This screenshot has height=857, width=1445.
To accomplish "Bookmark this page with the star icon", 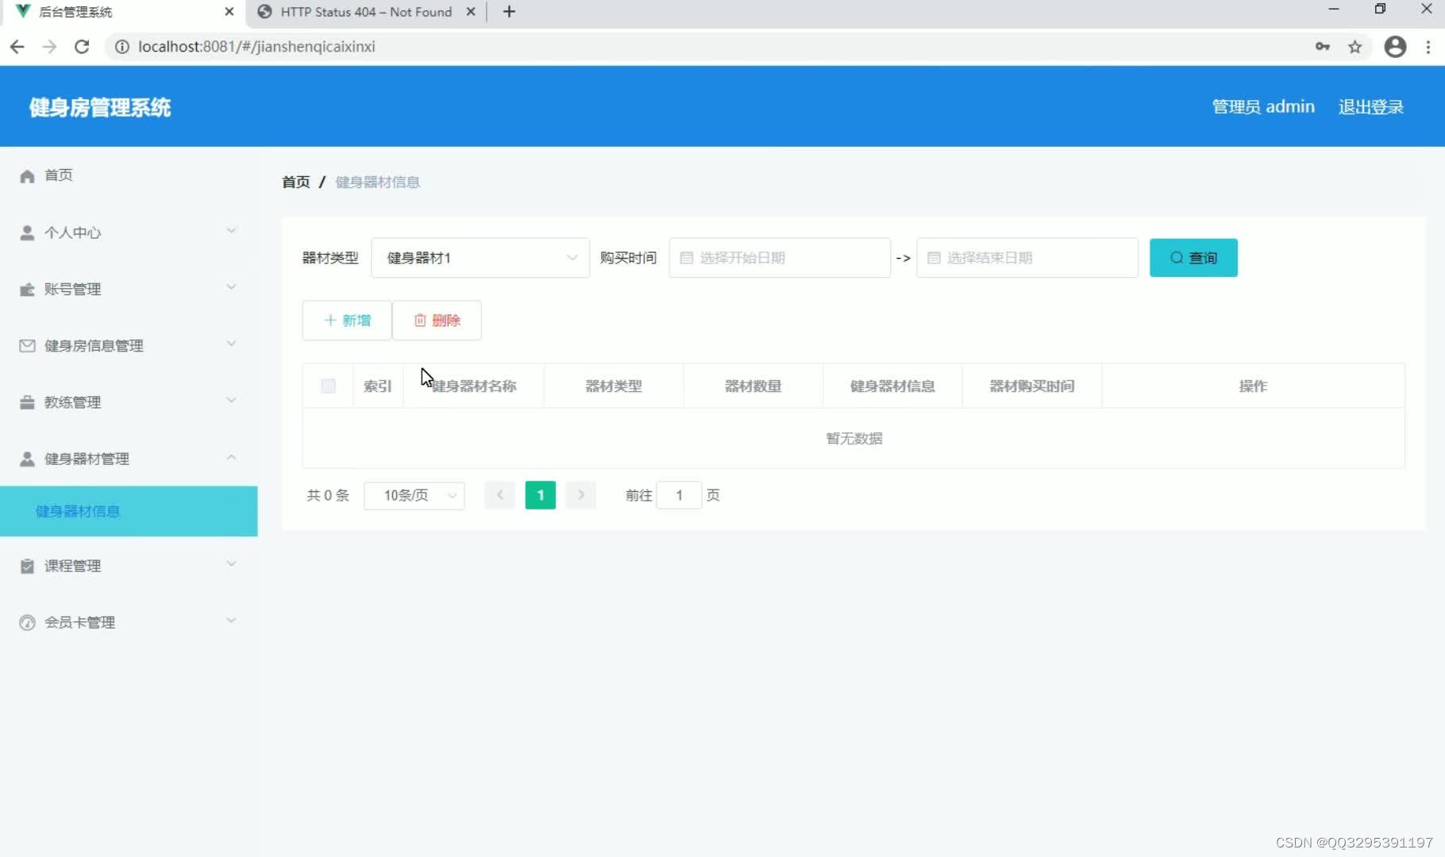I will 1355,47.
